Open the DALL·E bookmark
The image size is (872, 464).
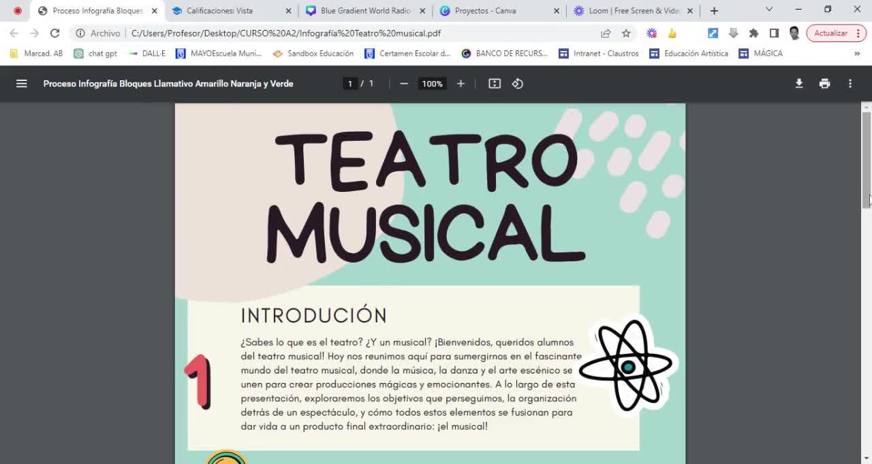tap(147, 53)
